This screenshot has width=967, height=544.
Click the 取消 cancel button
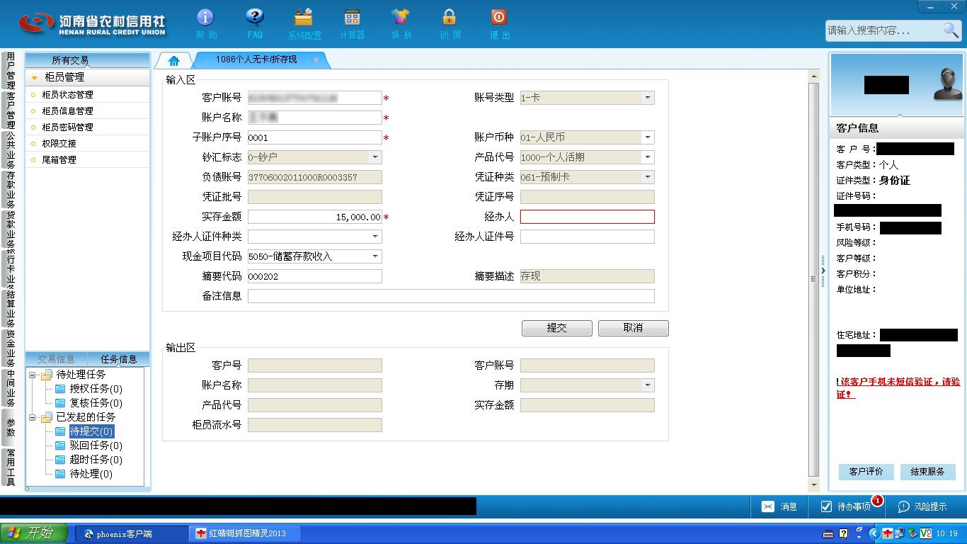coord(633,328)
